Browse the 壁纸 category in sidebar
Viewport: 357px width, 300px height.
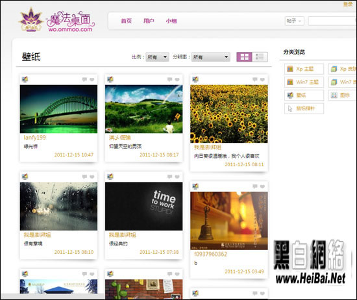click(304, 95)
